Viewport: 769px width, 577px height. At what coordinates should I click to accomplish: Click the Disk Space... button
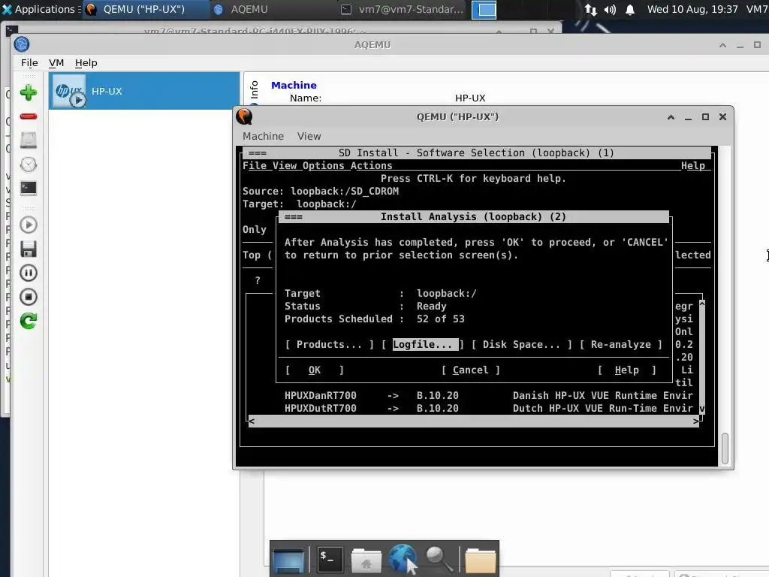pyautogui.click(x=521, y=344)
